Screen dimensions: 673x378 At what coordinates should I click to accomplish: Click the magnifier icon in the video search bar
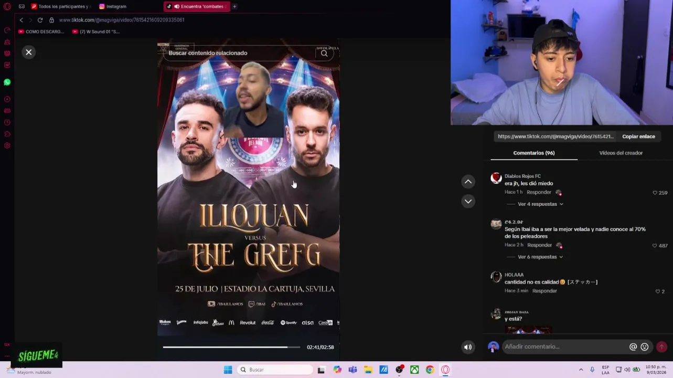coord(324,53)
